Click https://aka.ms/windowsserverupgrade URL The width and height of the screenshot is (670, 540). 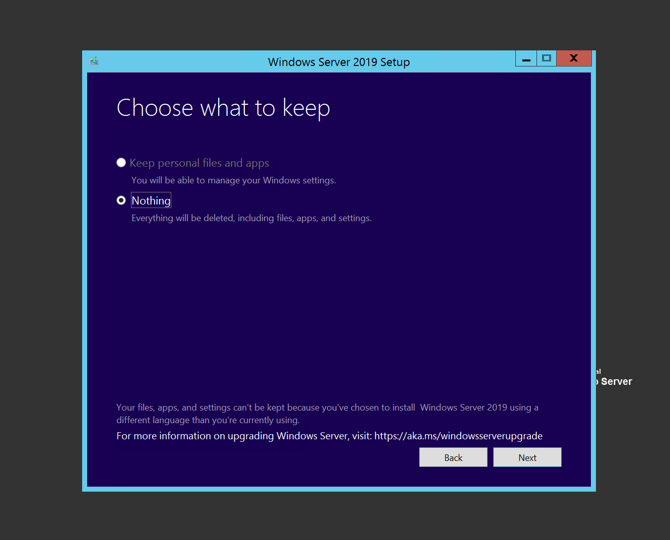click(x=458, y=436)
